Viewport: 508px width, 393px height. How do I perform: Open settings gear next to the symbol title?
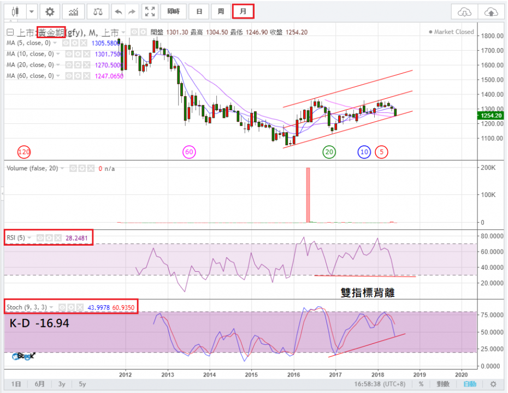[x=143, y=32]
